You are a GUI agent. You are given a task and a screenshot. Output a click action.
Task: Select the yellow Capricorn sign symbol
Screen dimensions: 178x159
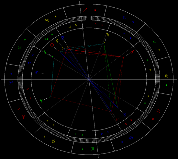pos(47,21)
